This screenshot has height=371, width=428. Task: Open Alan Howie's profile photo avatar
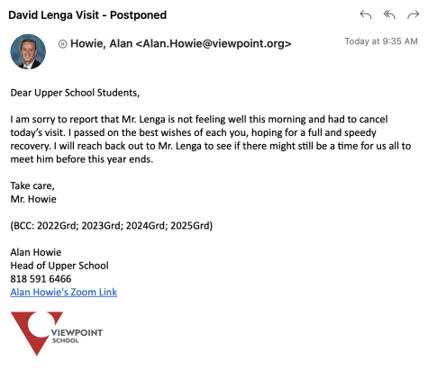[28, 51]
